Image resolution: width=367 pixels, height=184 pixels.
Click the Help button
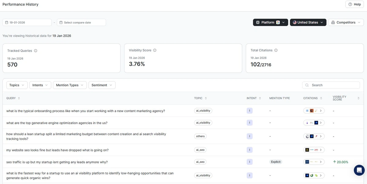[x=354, y=4]
